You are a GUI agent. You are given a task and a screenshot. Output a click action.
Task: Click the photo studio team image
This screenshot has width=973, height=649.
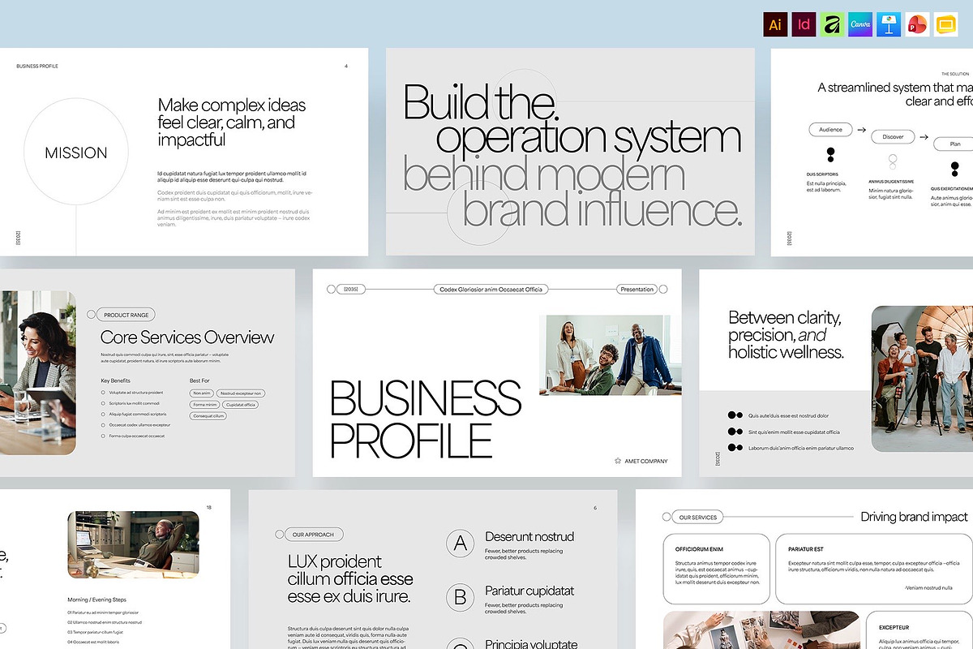pos(922,379)
